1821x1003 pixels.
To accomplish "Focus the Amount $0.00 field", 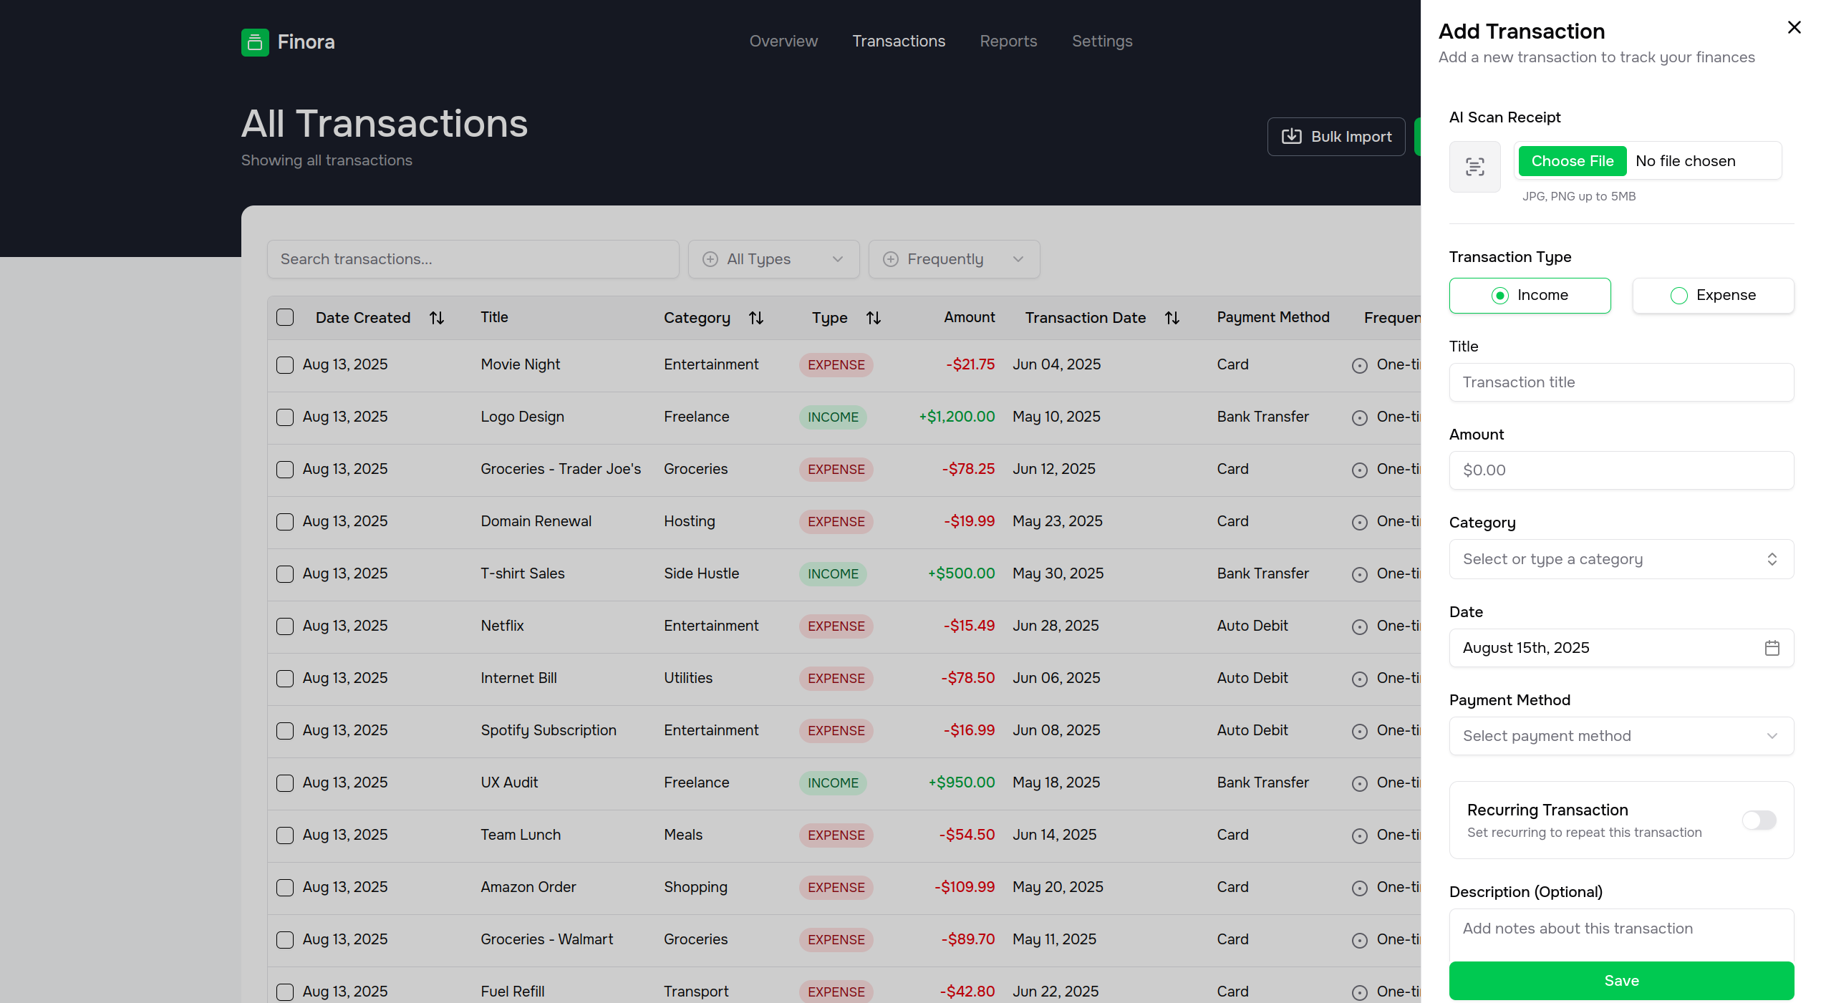I will 1621,470.
